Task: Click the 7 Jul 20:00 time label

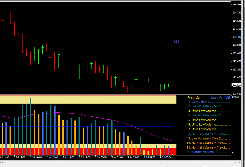Action: click(x=101, y=158)
